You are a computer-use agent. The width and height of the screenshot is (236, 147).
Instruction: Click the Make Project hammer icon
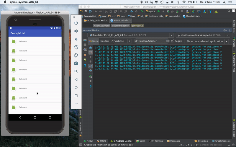click(142, 11)
